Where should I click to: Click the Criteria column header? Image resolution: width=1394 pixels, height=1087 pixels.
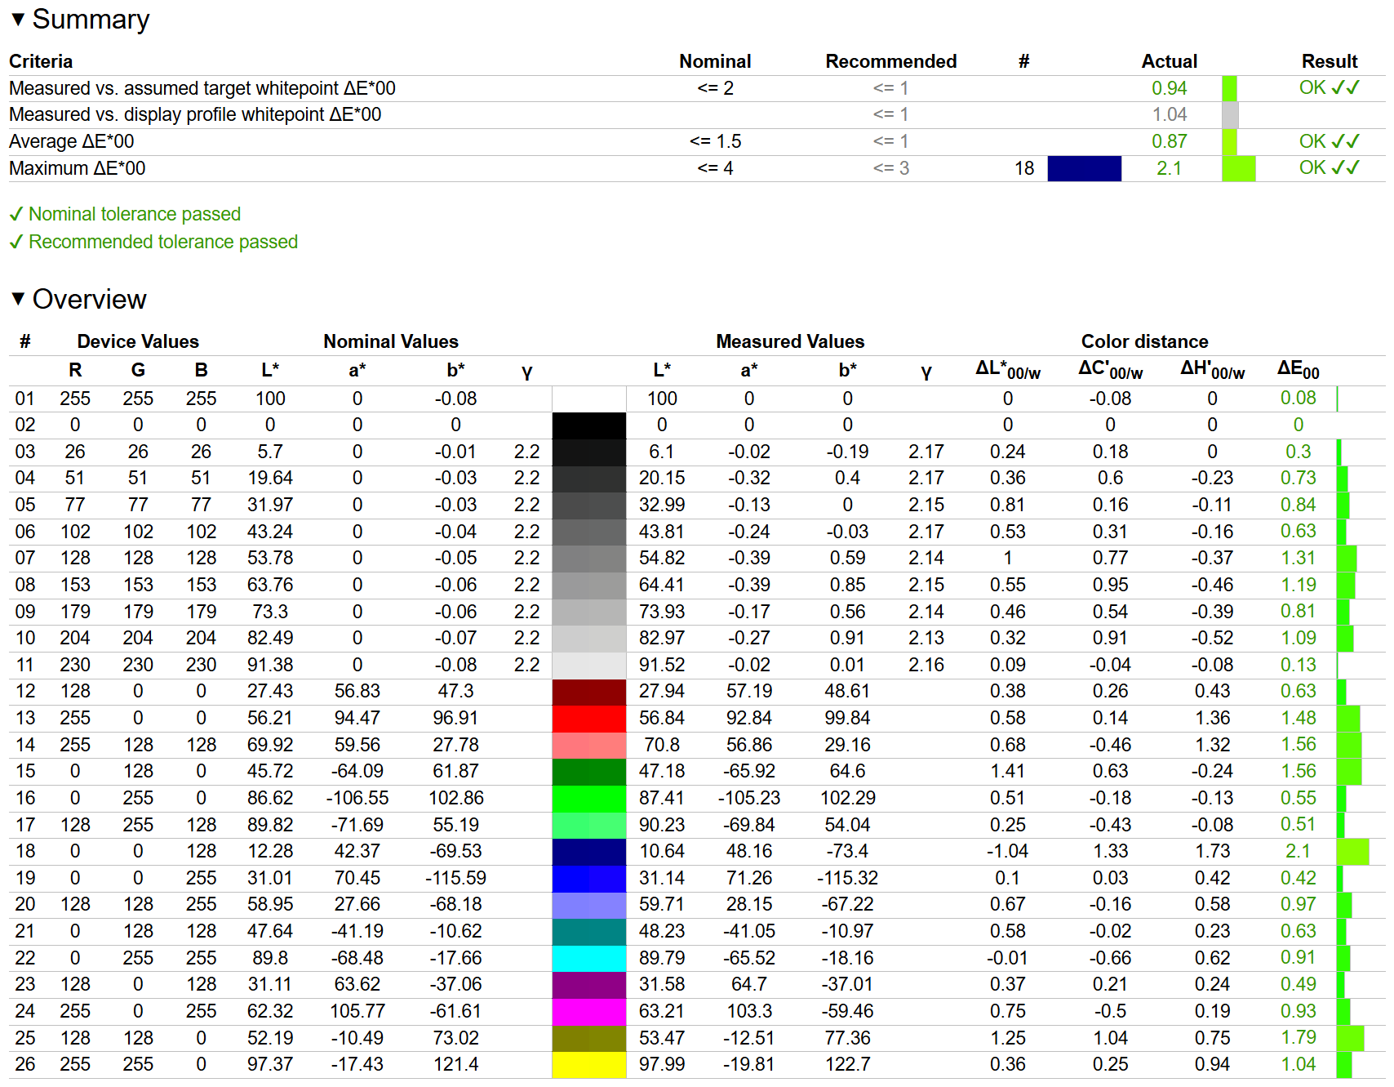coord(41,61)
